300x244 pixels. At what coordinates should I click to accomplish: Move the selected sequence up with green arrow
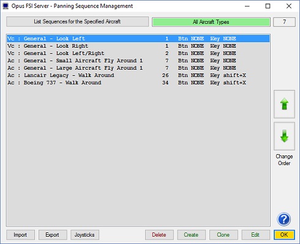(x=284, y=104)
